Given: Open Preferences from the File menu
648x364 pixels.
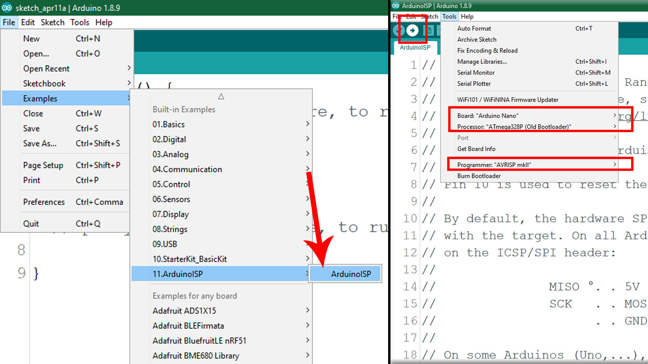Looking at the screenshot, I should coord(66,202).
